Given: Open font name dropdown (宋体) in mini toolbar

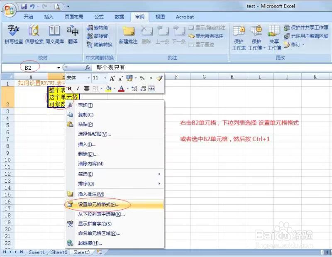Looking at the screenshot, I should pyautogui.click(x=89, y=78).
